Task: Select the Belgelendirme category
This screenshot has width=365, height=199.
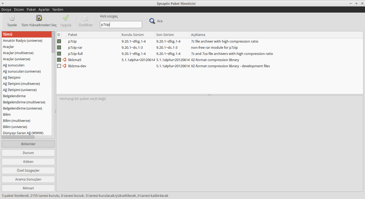Action: tap(27, 96)
